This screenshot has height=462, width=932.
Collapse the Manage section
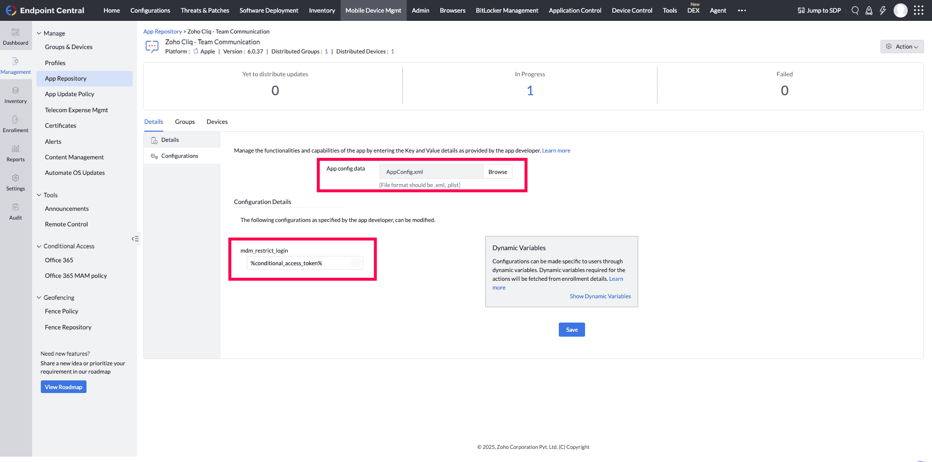tap(39, 33)
